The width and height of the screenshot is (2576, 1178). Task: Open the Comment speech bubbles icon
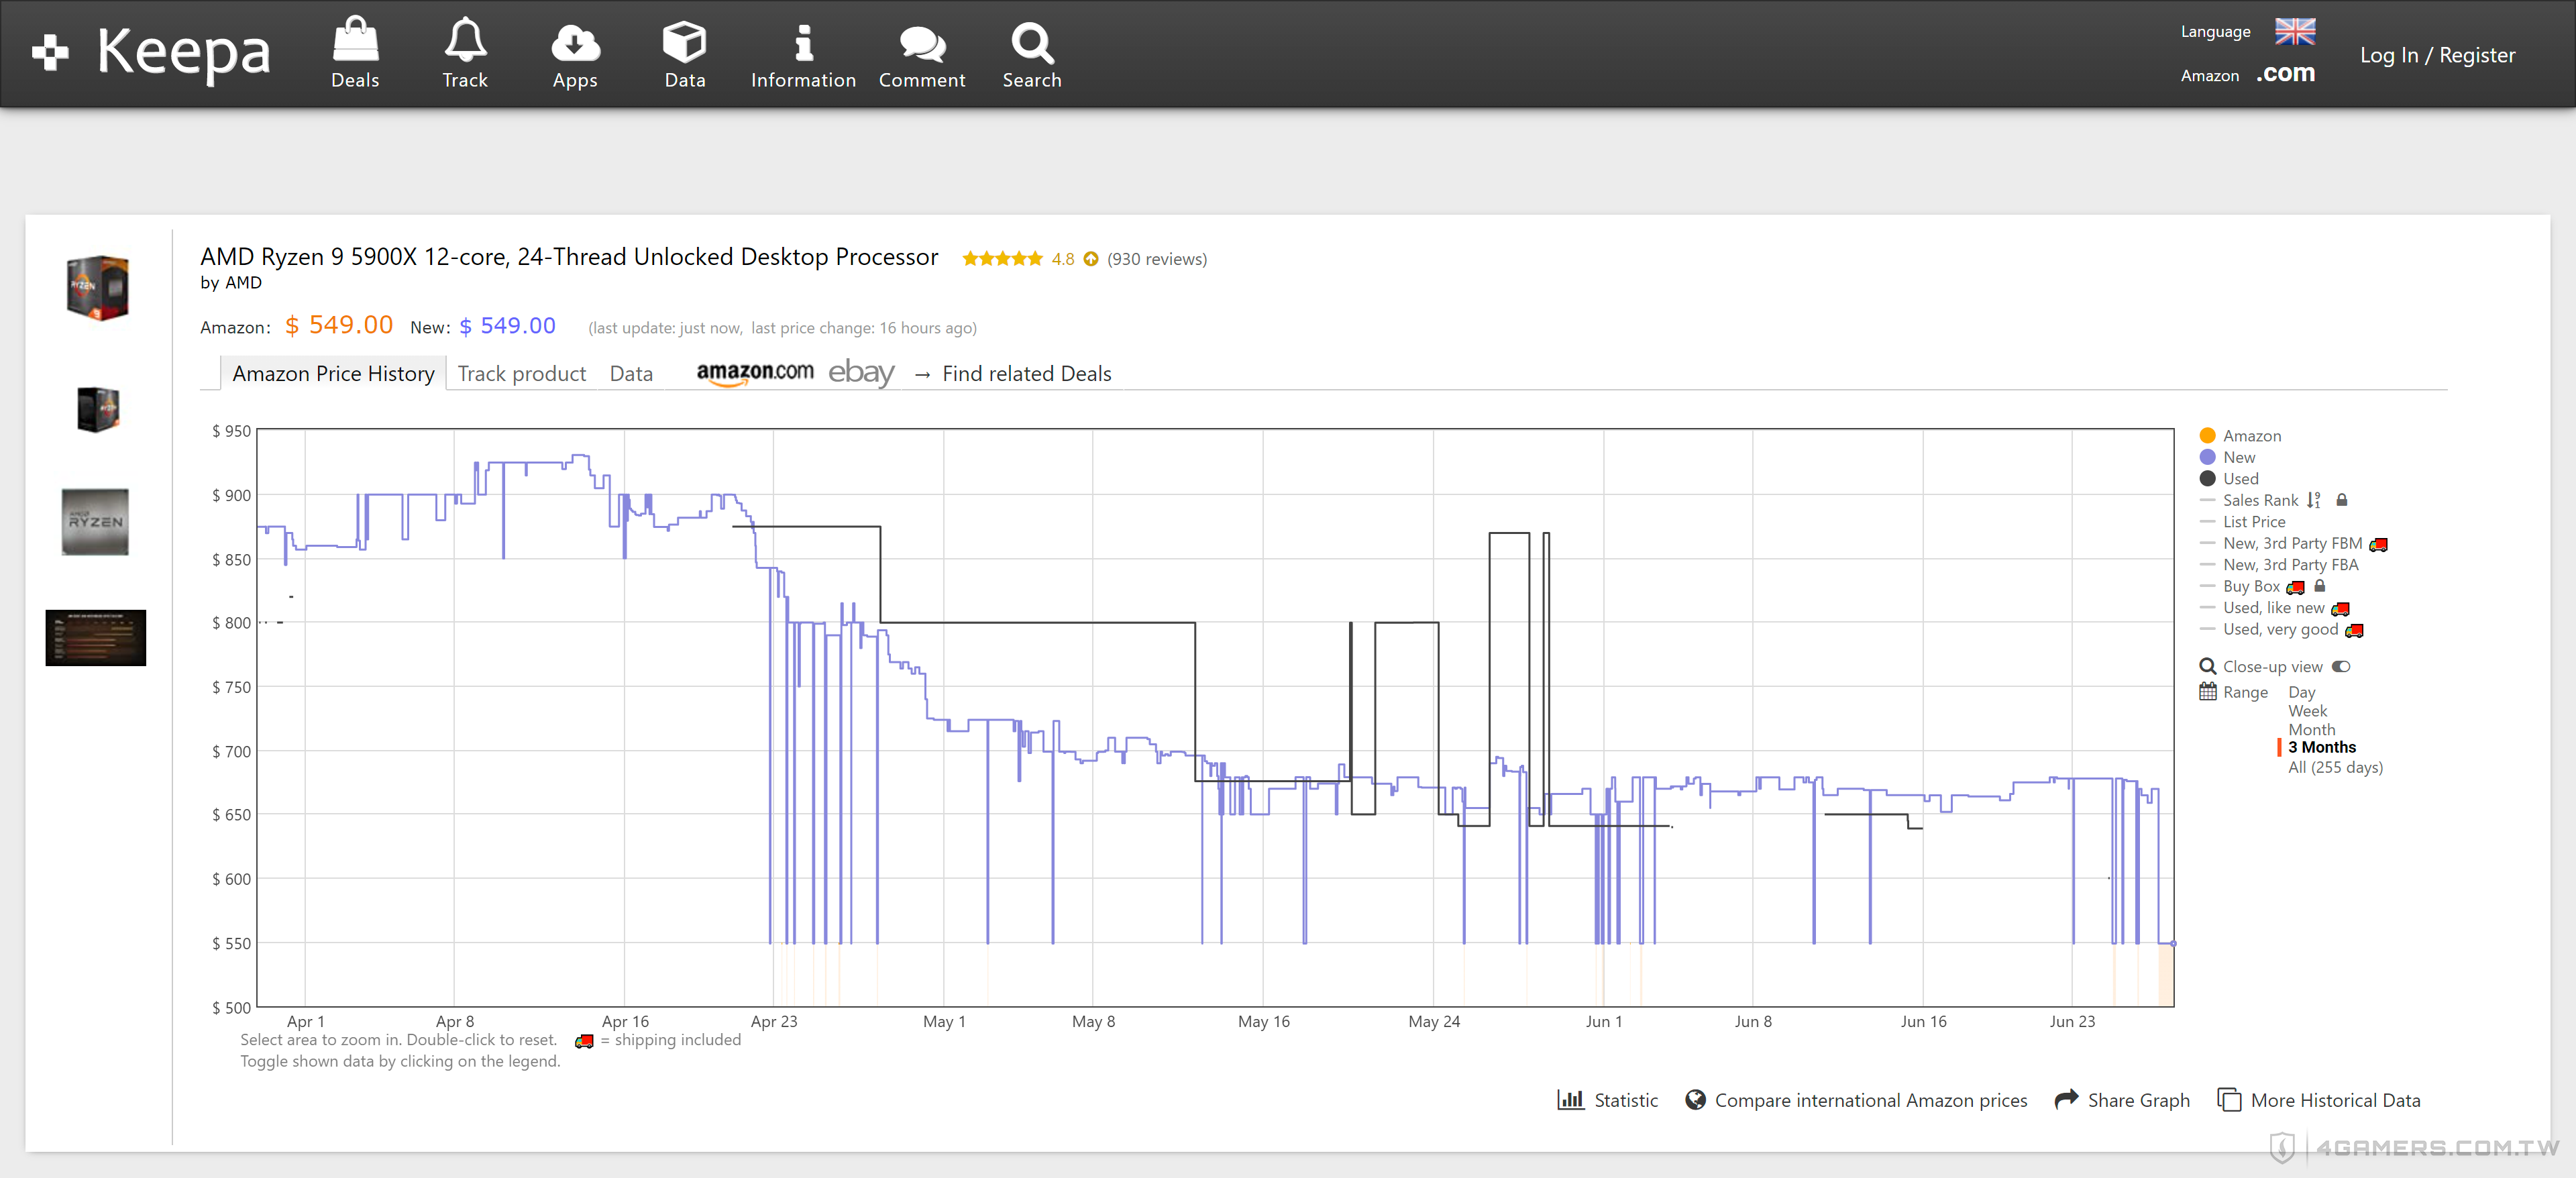click(x=922, y=44)
